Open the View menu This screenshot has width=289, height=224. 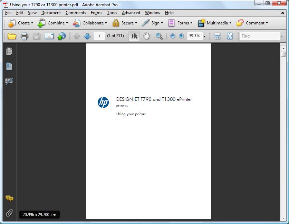tap(32, 13)
